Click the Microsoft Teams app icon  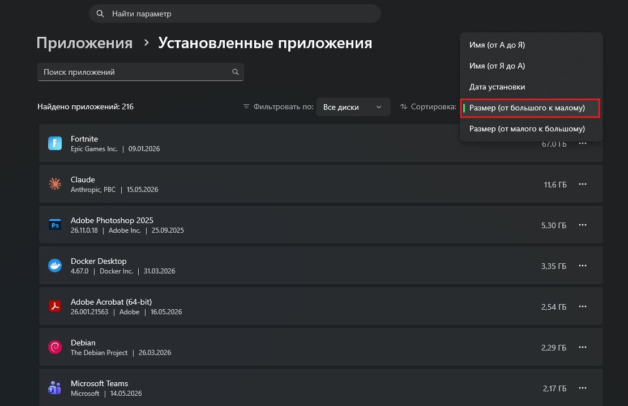[55, 388]
